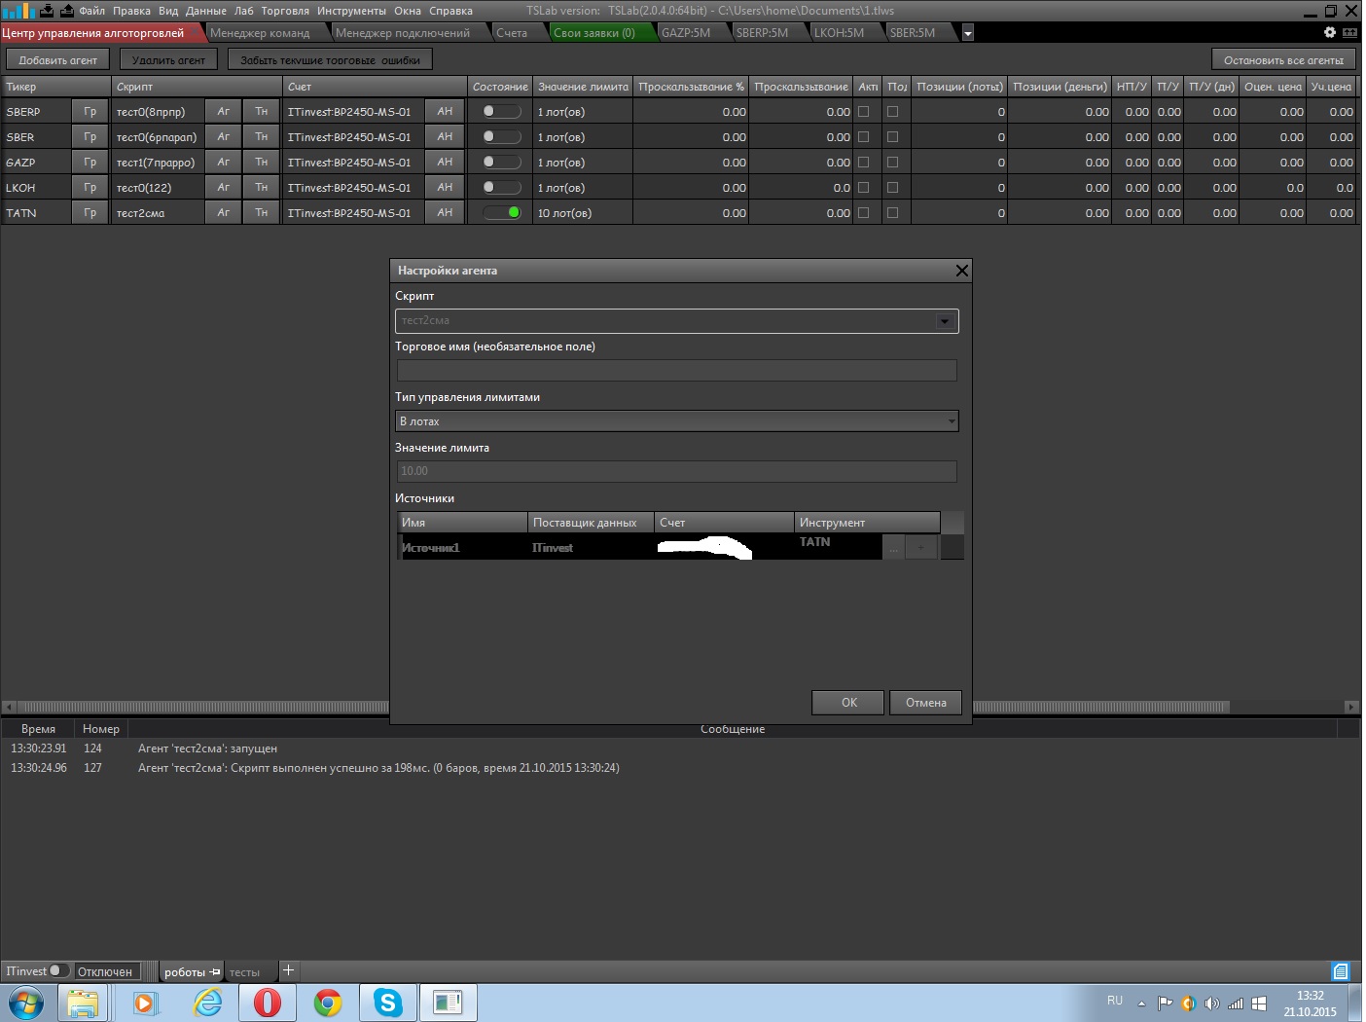Screen dimensions: 1366x1022
Task: Click the Отмена button in dialog
Action: coord(925,703)
